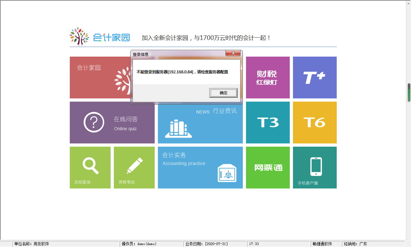Click the 资格考试 pencil tile
411x247 pixels.
pos(134,168)
